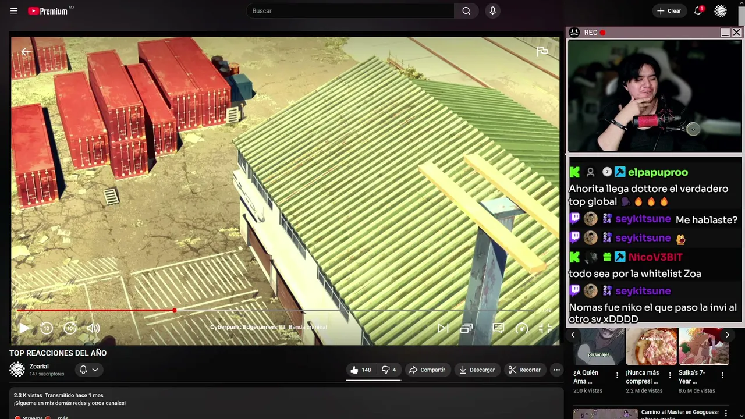The height and width of the screenshot is (419, 745).
Task: Open the Camino al Master en Geoguessr video
Action: [x=680, y=413]
